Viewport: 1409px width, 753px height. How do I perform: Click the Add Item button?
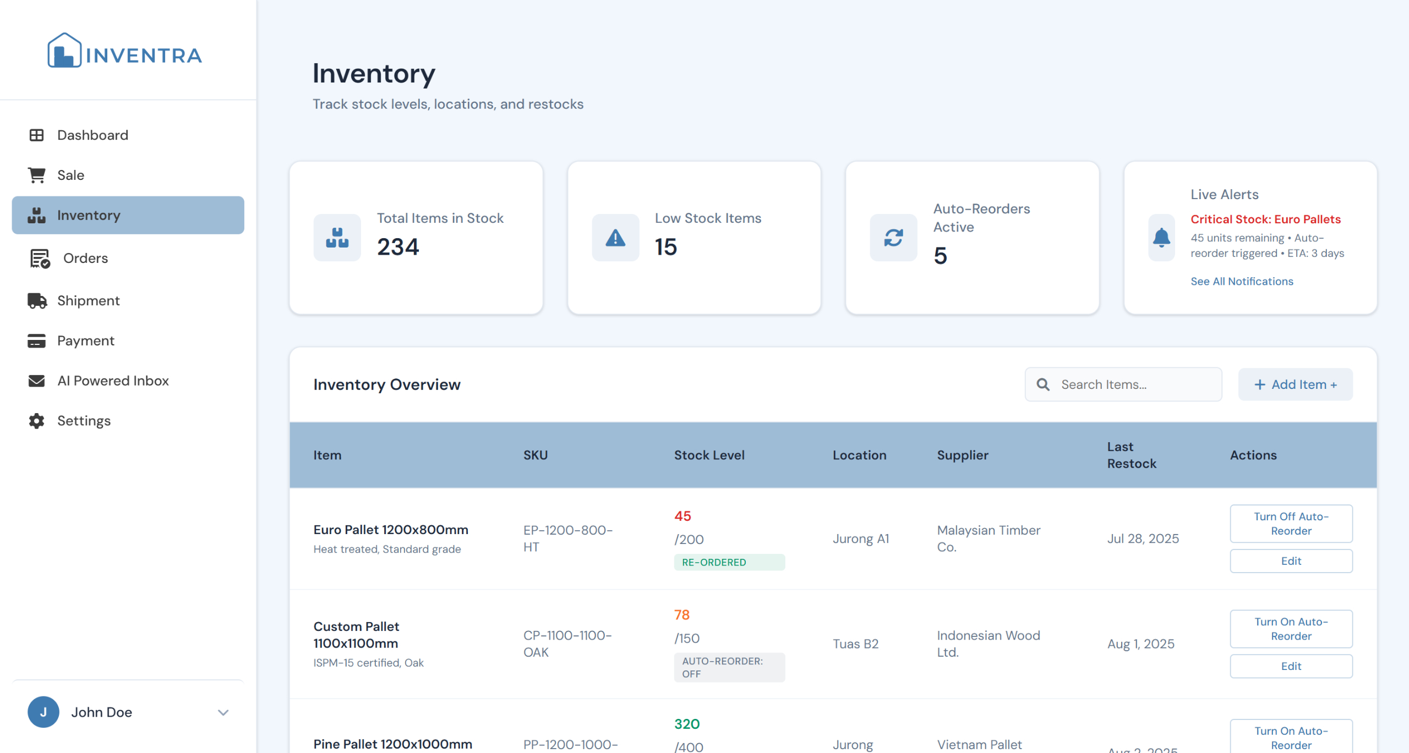click(x=1296, y=384)
